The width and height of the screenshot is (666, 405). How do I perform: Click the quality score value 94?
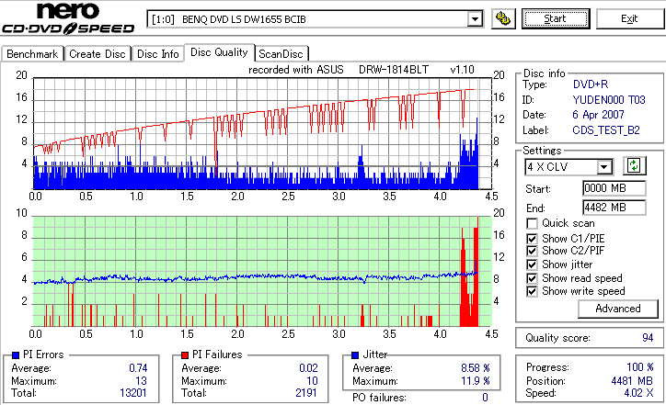[x=648, y=338]
